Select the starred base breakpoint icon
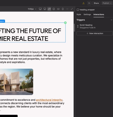 click(49, 9)
